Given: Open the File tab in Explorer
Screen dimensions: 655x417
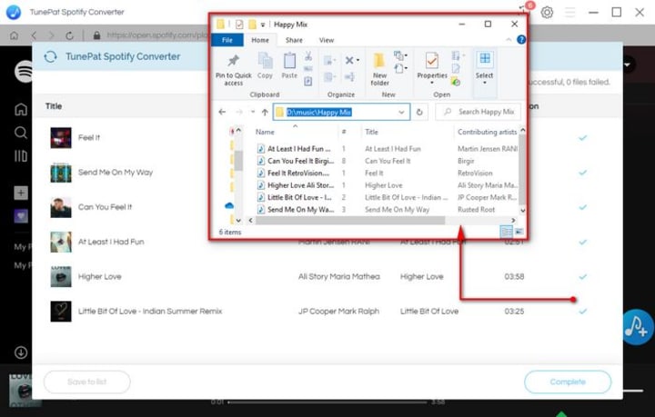Looking at the screenshot, I should tap(227, 40).
